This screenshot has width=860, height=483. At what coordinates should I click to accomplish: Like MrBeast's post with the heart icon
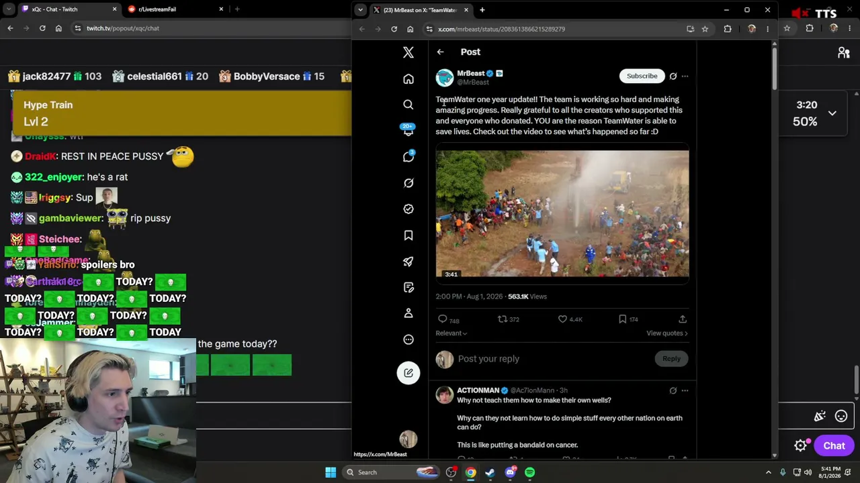coord(562,319)
